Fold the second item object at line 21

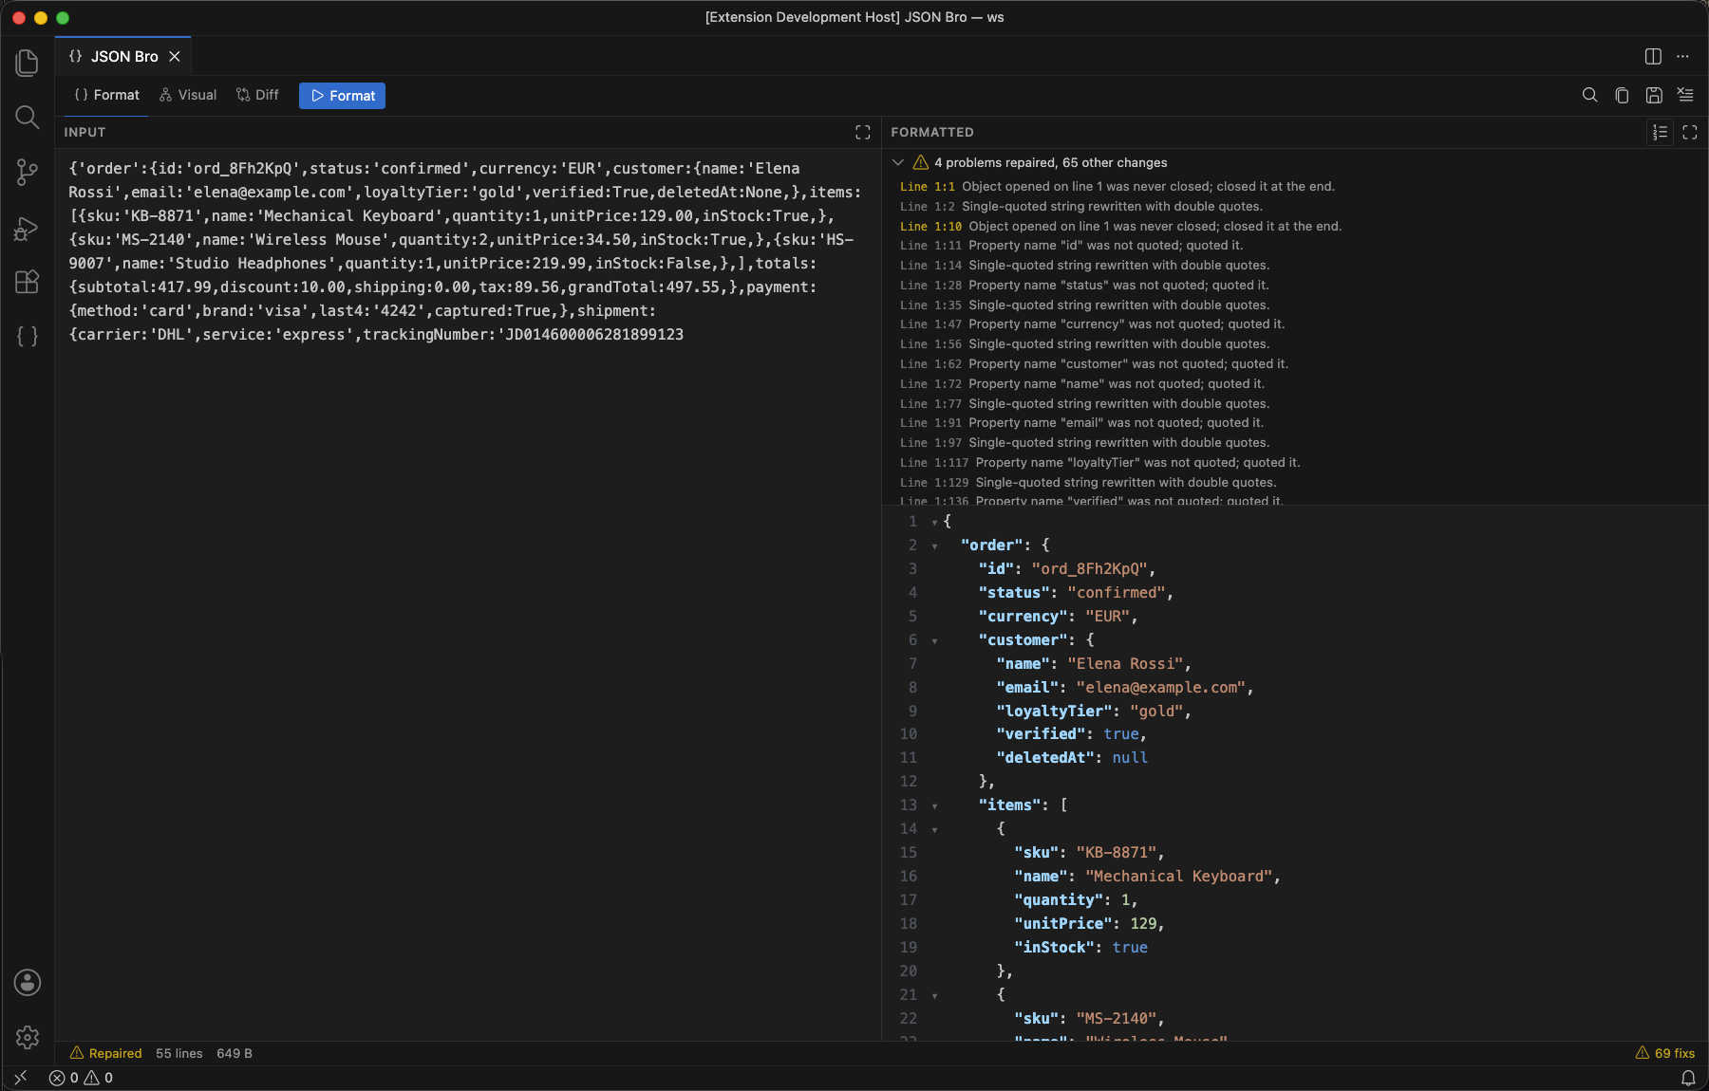[x=934, y=996]
